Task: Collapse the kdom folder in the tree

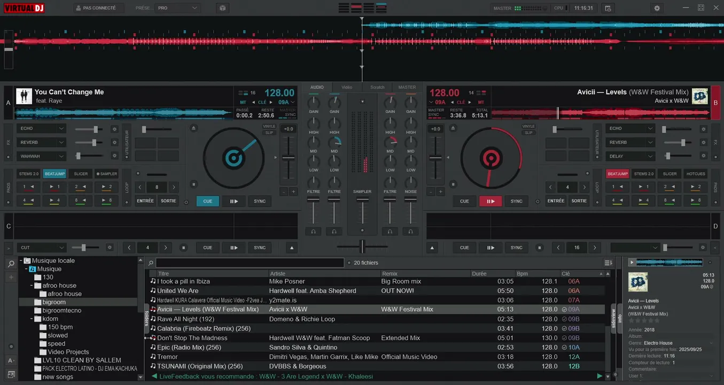Action: (x=32, y=319)
